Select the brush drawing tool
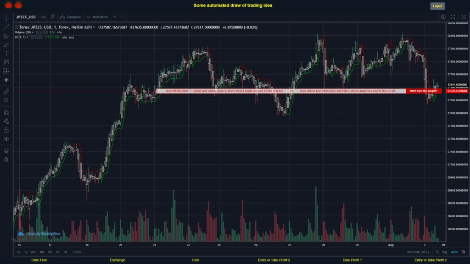This screenshot has width=470, height=264. (6, 44)
